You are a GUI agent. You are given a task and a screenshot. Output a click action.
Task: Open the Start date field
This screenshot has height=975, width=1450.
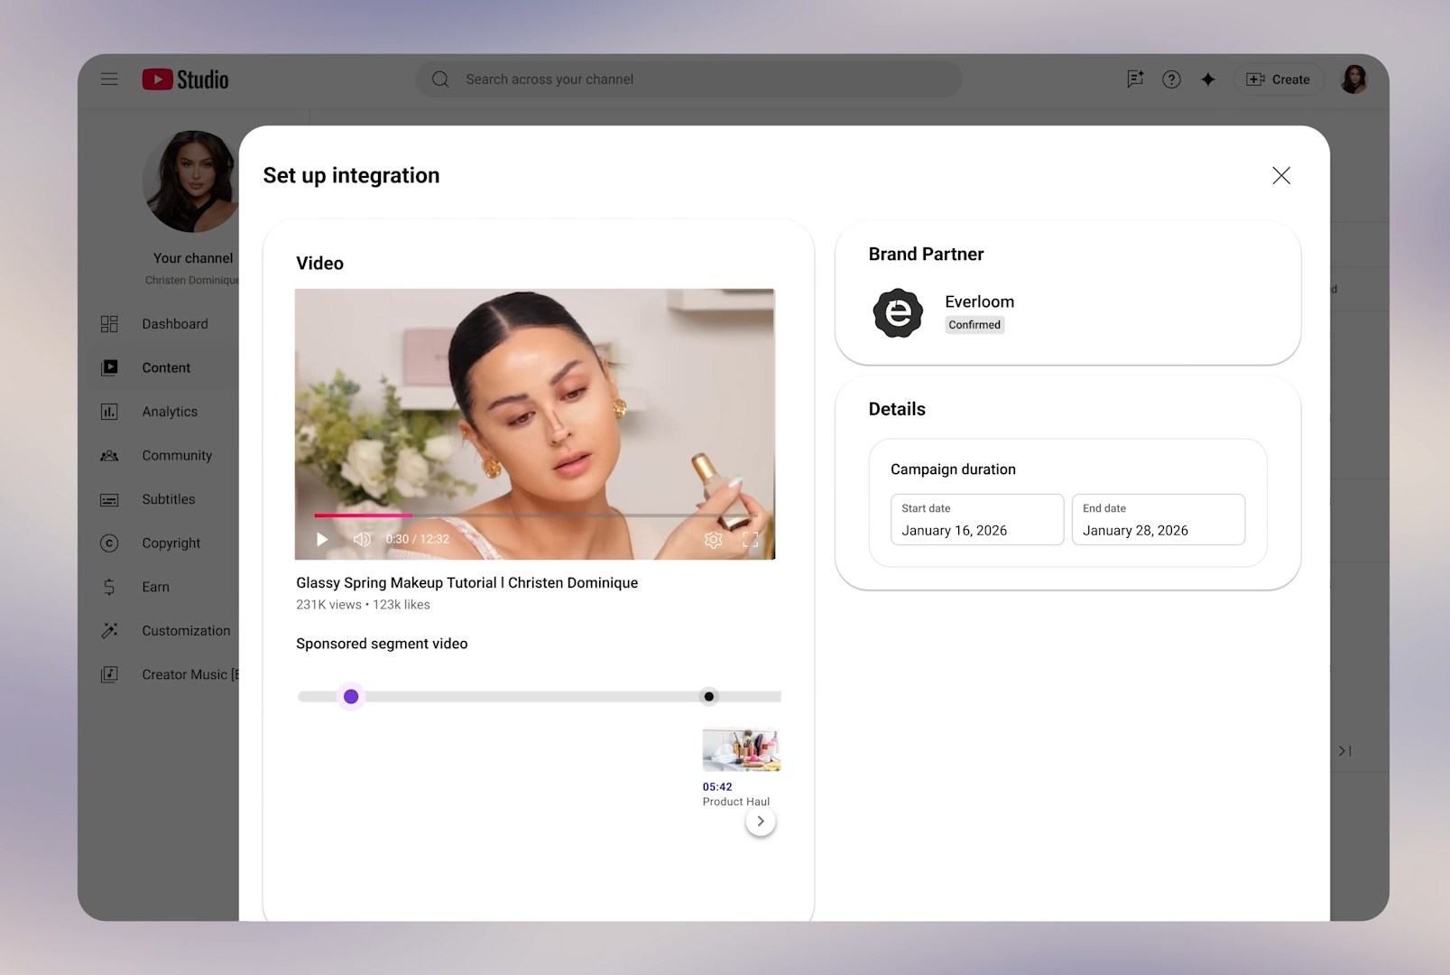click(x=976, y=520)
